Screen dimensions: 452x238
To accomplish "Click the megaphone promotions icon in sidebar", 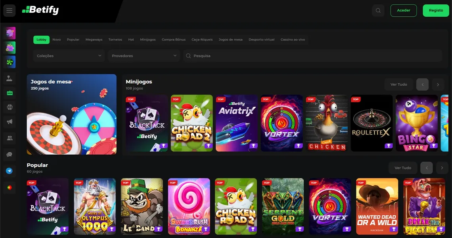I will (x=10, y=122).
